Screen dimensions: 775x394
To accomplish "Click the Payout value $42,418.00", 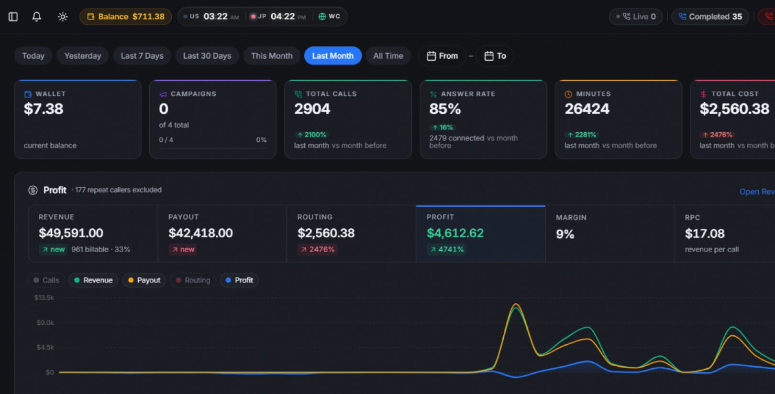I will coord(200,233).
